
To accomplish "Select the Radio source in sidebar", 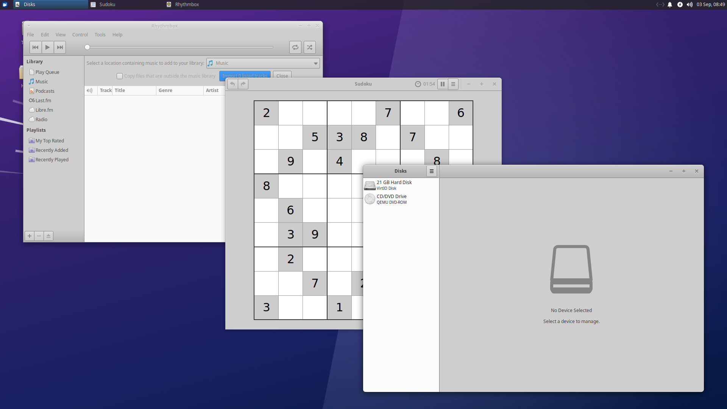I will (41, 119).
